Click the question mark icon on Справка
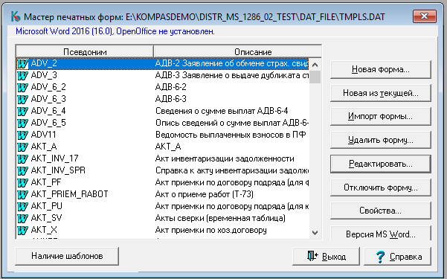The height and width of the screenshot is (279, 447). [380, 257]
